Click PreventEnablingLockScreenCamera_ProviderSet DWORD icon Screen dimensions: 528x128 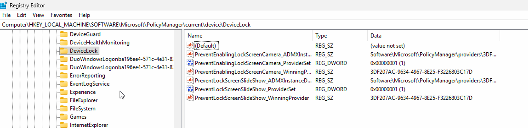coord(190,63)
